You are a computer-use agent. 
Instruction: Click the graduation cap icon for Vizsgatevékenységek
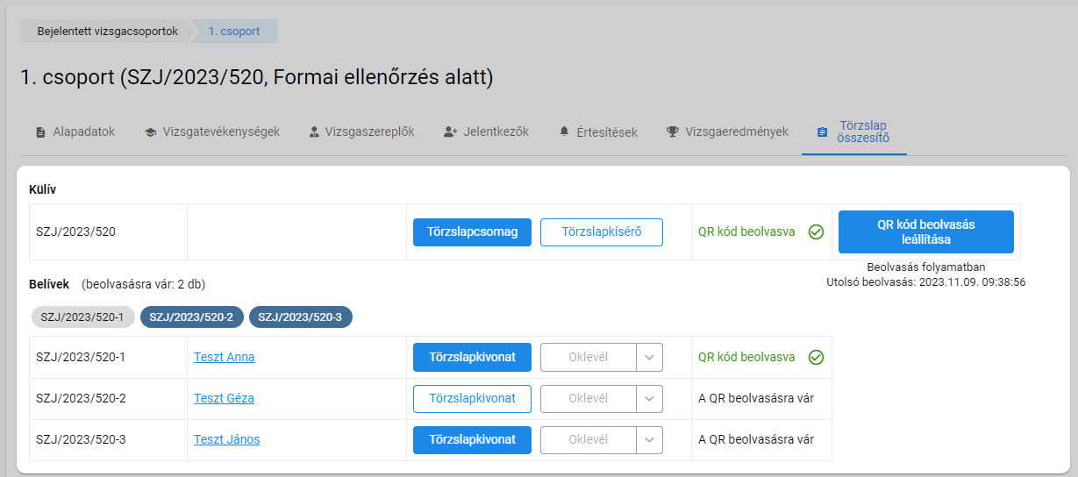pos(151,132)
